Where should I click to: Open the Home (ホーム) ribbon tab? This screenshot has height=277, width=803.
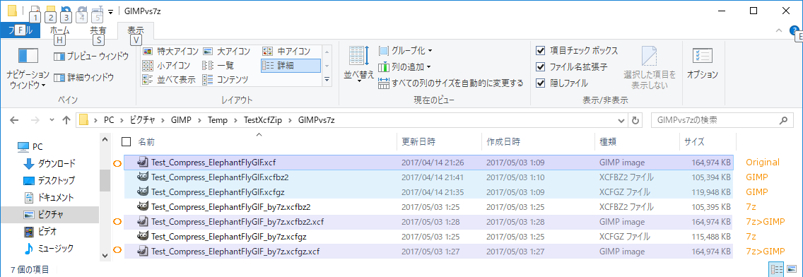60,30
